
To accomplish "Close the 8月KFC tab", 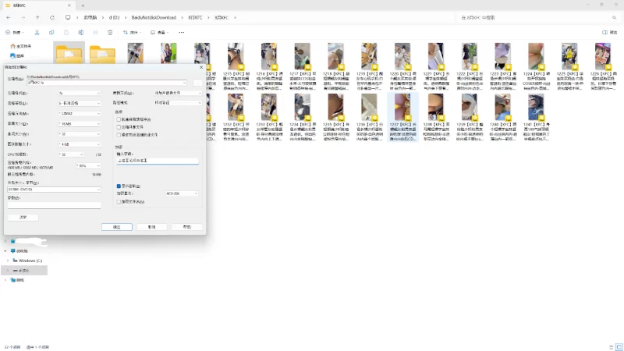I will [x=69, y=5].
